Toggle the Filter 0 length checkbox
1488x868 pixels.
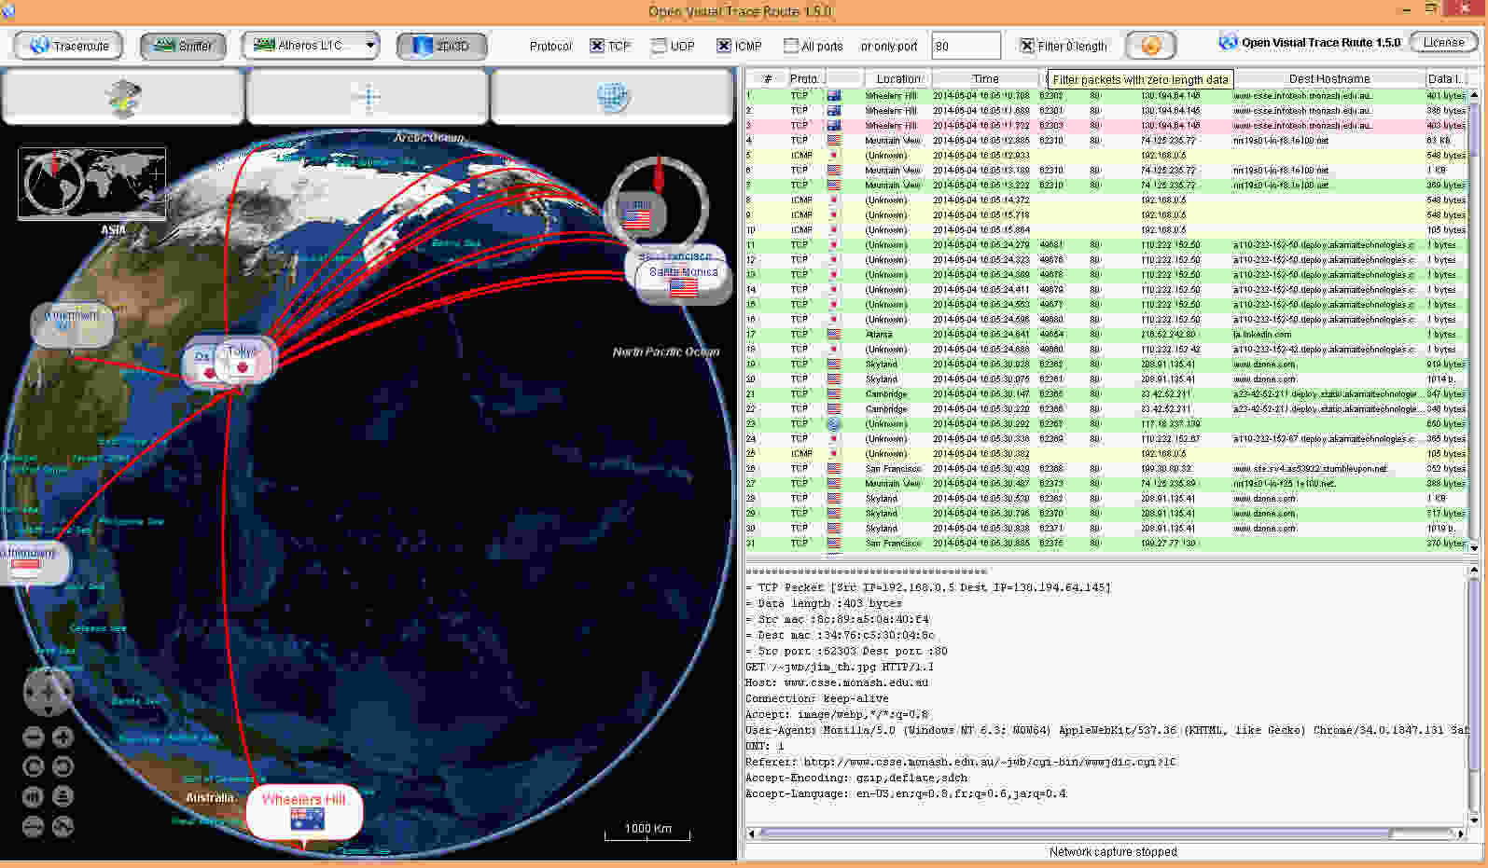1027,46
